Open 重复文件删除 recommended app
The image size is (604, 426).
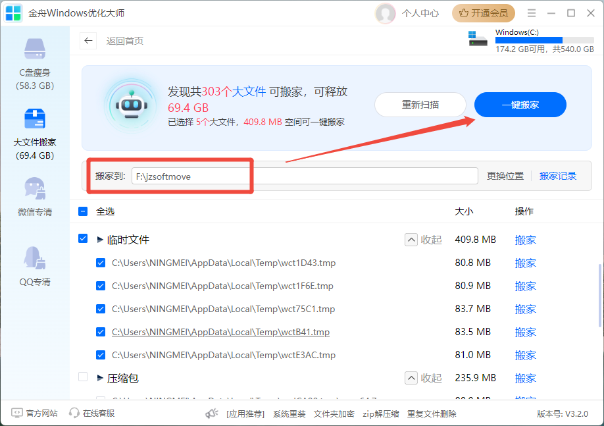(x=432, y=413)
